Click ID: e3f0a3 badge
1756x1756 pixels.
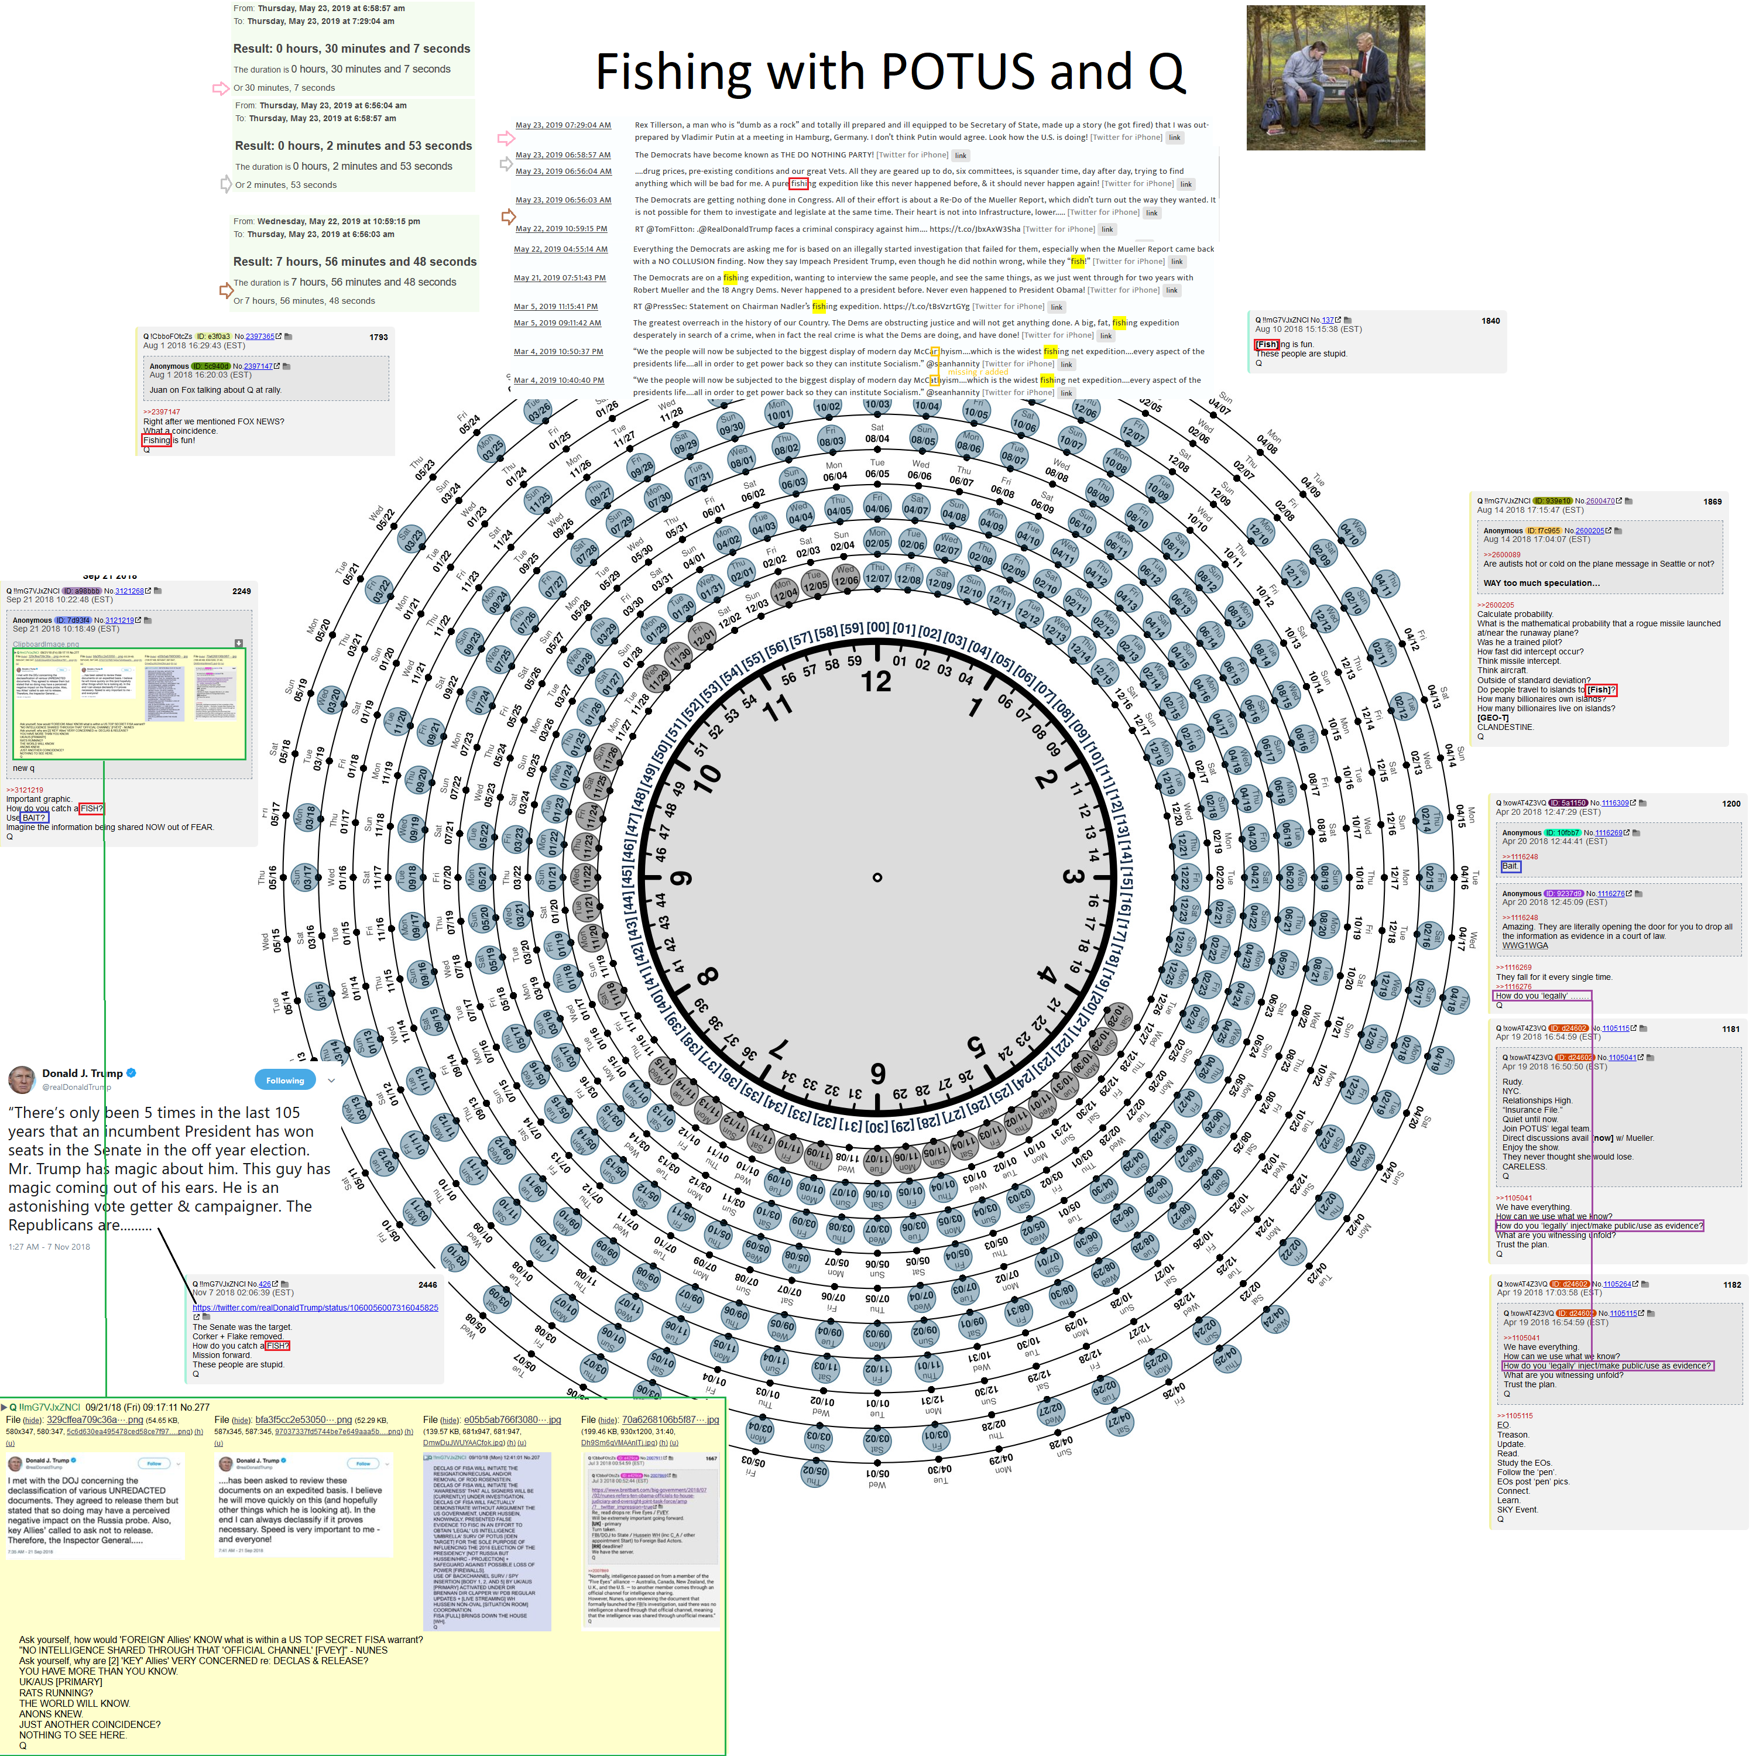click(x=214, y=337)
